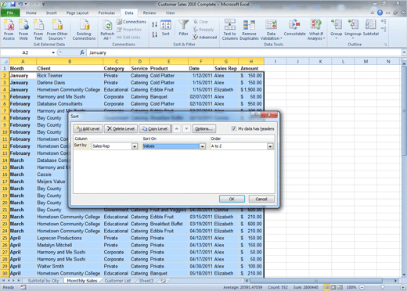Click Connections in ribbon
407x291 pixels.
tap(131, 22)
